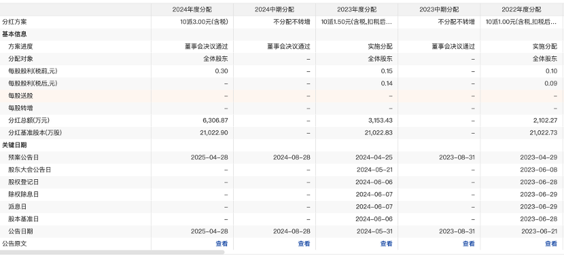Click the 每股送股 row label

click(20, 96)
